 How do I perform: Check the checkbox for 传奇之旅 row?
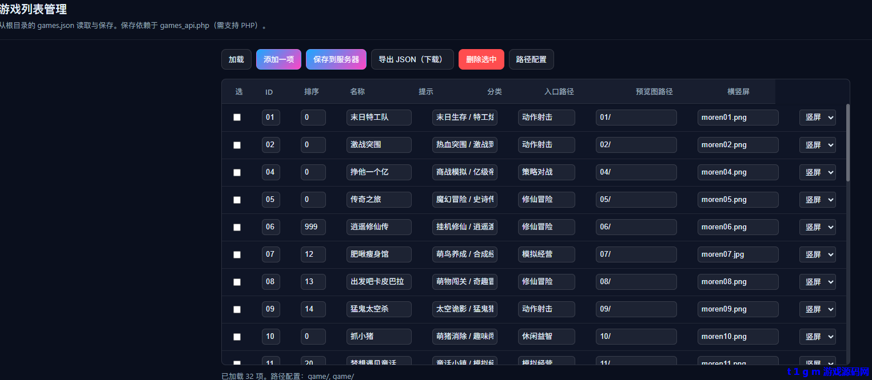[237, 199]
